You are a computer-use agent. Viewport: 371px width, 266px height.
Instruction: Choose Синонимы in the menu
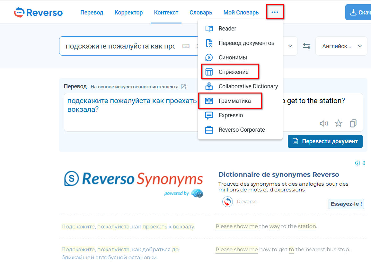pyautogui.click(x=233, y=58)
